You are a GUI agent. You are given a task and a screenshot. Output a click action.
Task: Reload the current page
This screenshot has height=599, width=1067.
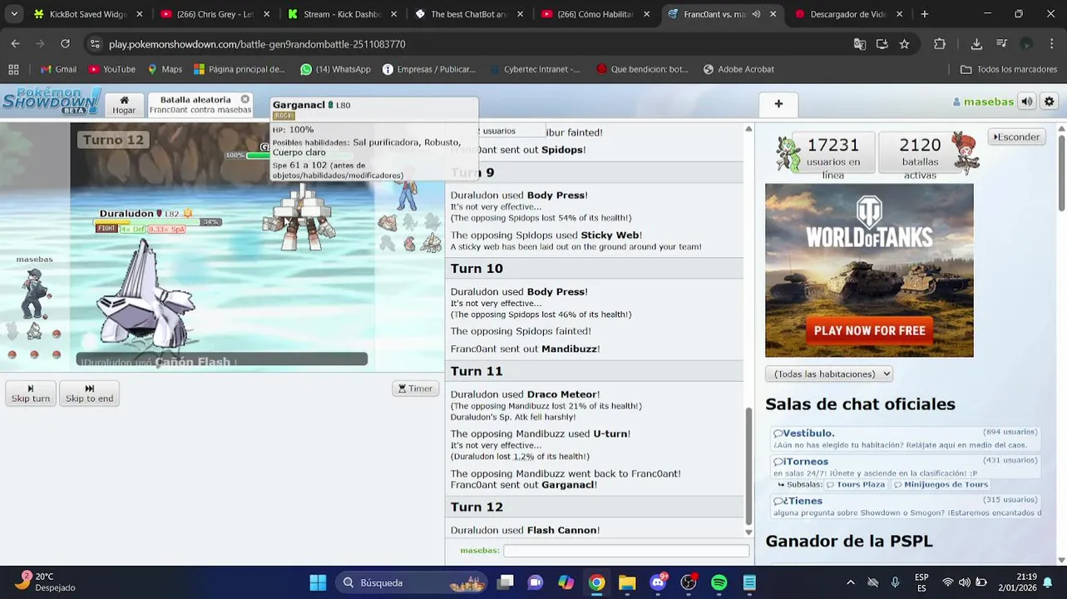[65, 44]
